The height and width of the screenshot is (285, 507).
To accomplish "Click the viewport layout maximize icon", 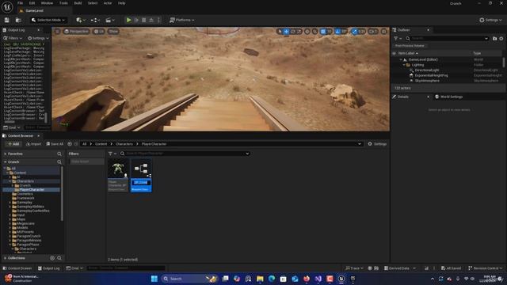I will [x=383, y=32].
